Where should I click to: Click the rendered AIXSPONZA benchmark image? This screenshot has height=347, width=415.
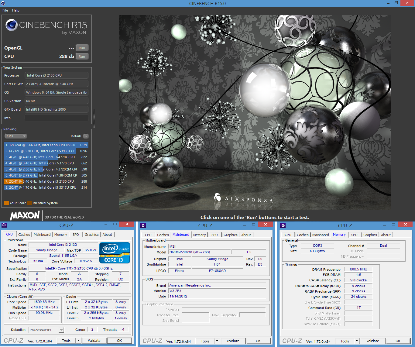coord(255,112)
